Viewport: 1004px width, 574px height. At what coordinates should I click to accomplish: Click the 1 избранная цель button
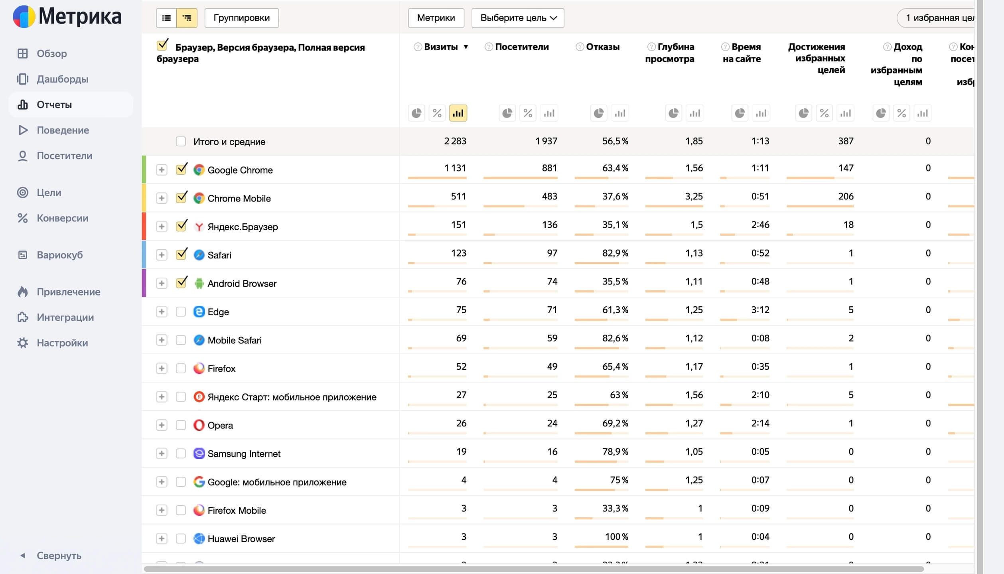(936, 18)
